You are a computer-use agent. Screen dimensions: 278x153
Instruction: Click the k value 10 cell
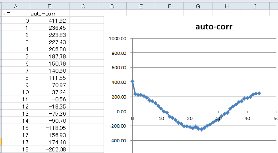click(15, 92)
